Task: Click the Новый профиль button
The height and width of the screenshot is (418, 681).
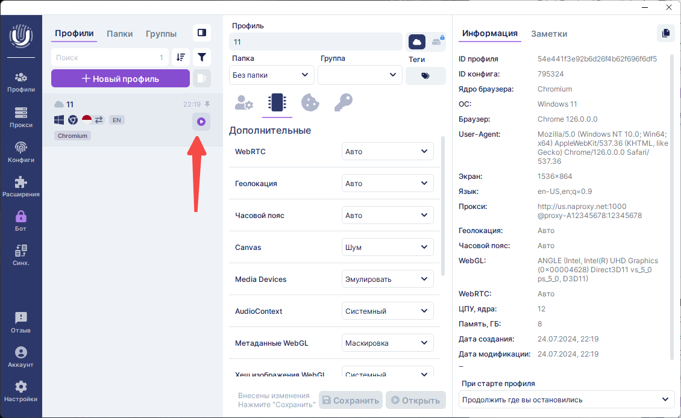Action: click(121, 78)
